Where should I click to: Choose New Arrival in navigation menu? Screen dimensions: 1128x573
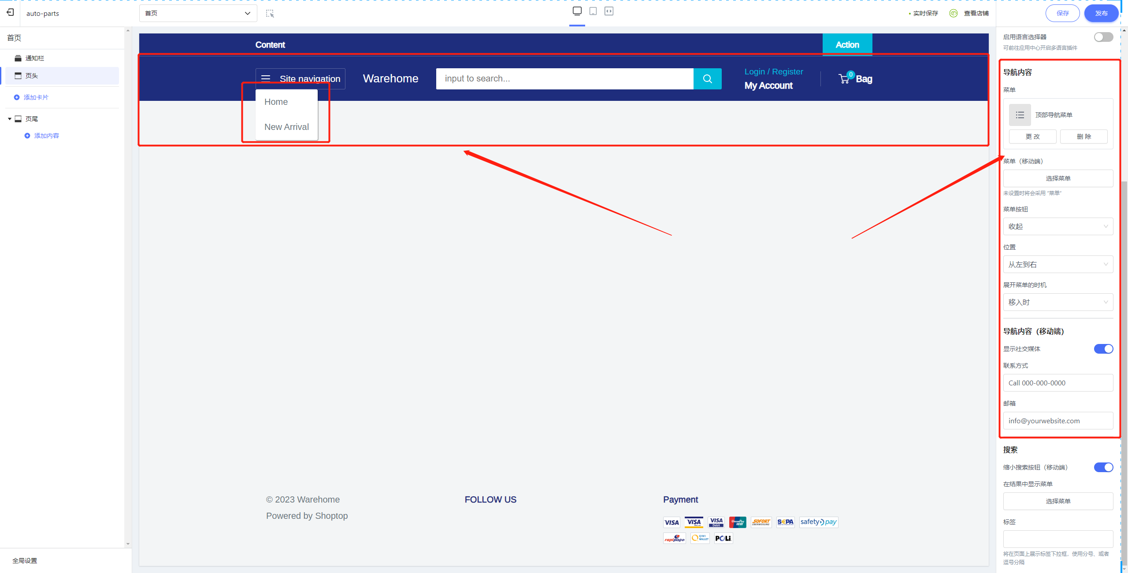[x=286, y=127]
